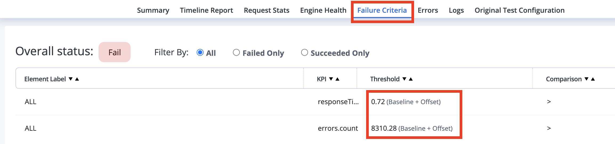Switch to Timeline Report tab
The height and width of the screenshot is (144, 615).
[206, 10]
